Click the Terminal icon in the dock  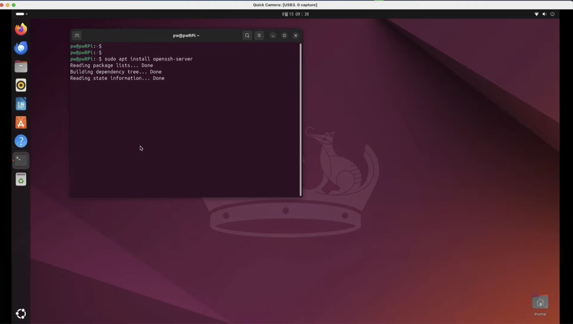(x=21, y=160)
